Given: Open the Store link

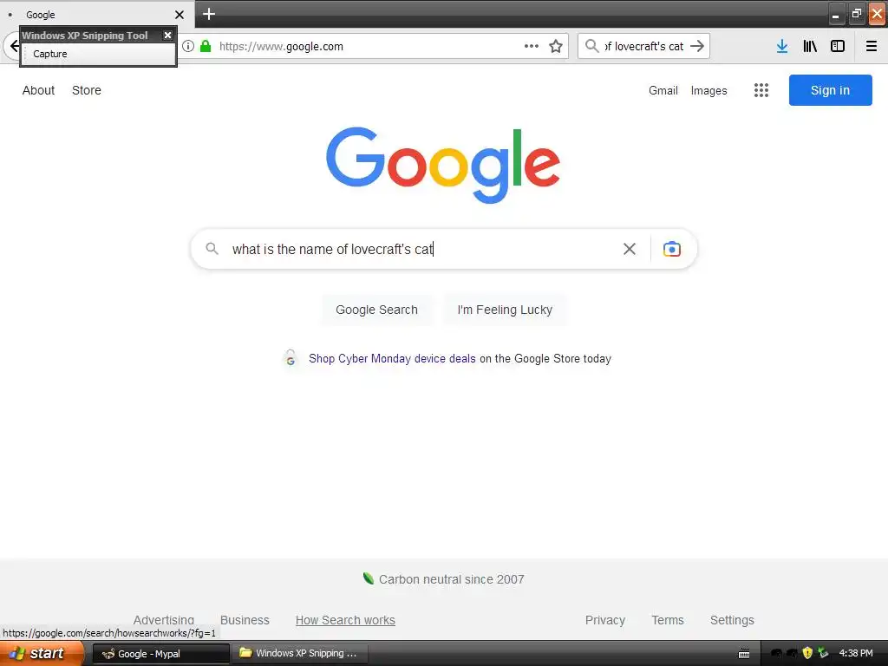Looking at the screenshot, I should tap(87, 90).
